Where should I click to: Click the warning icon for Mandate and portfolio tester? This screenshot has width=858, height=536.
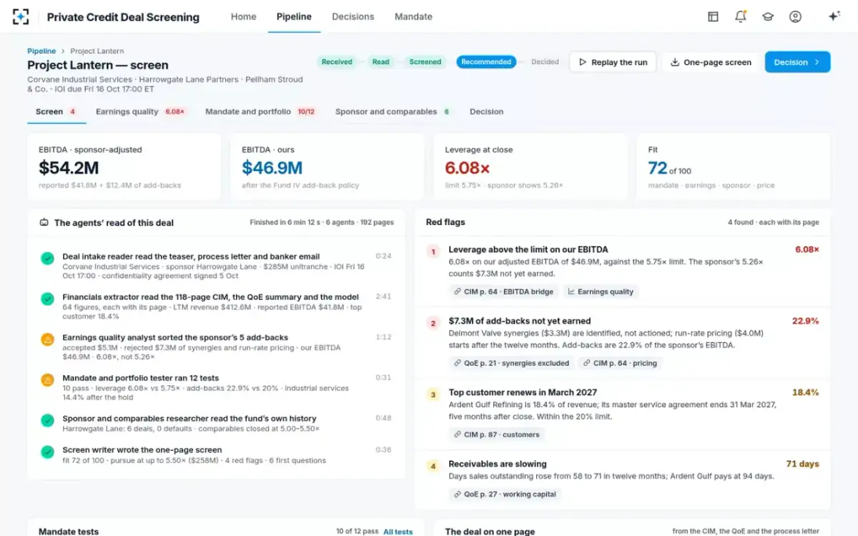point(47,380)
